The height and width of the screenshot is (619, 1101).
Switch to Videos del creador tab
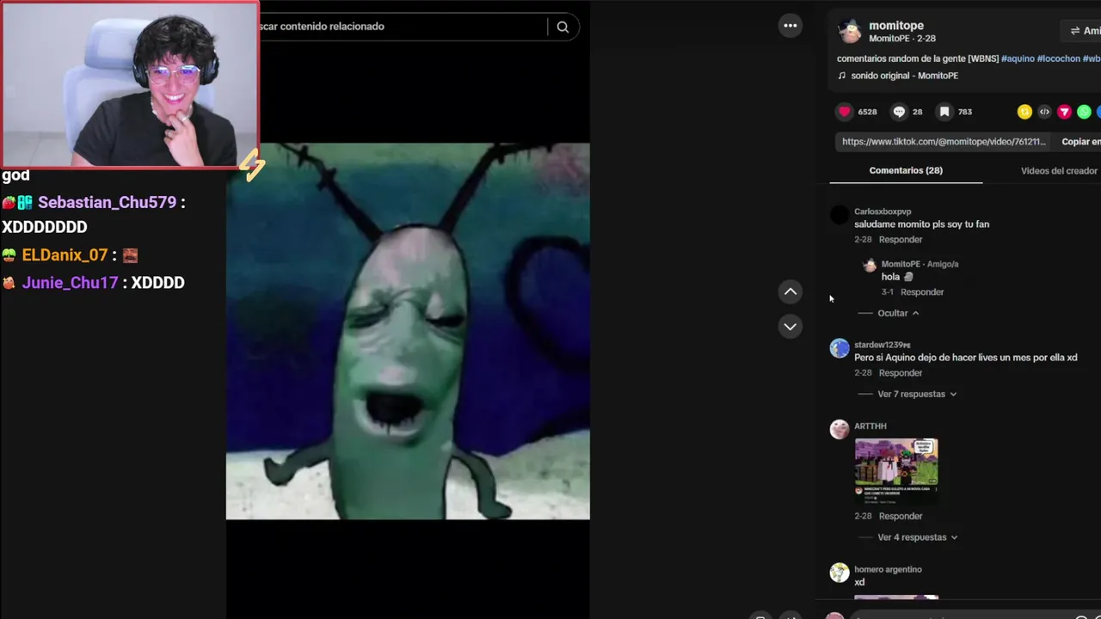pyautogui.click(x=1059, y=170)
